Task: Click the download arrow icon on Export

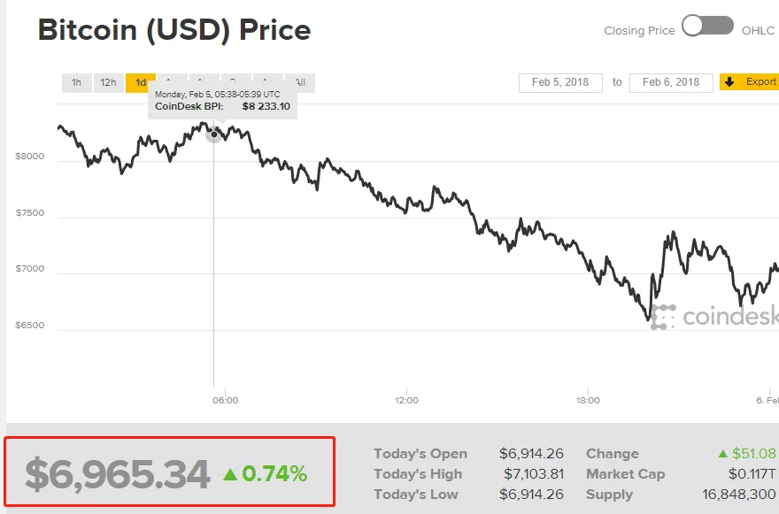Action: [729, 82]
